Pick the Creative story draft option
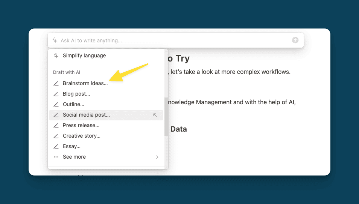Image resolution: width=359 pixels, height=204 pixels. (x=81, y=136)
